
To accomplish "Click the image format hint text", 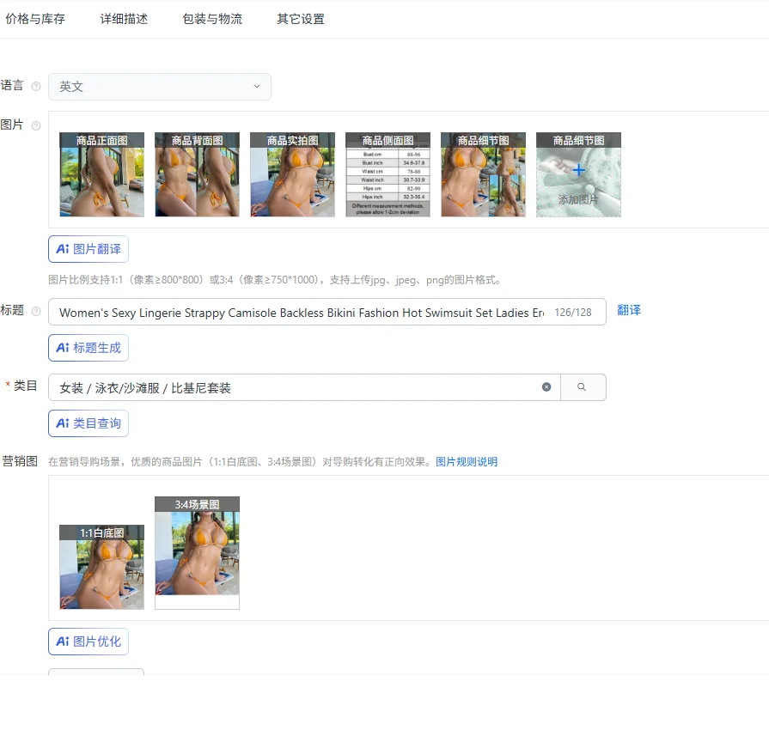I will (275, 280).
